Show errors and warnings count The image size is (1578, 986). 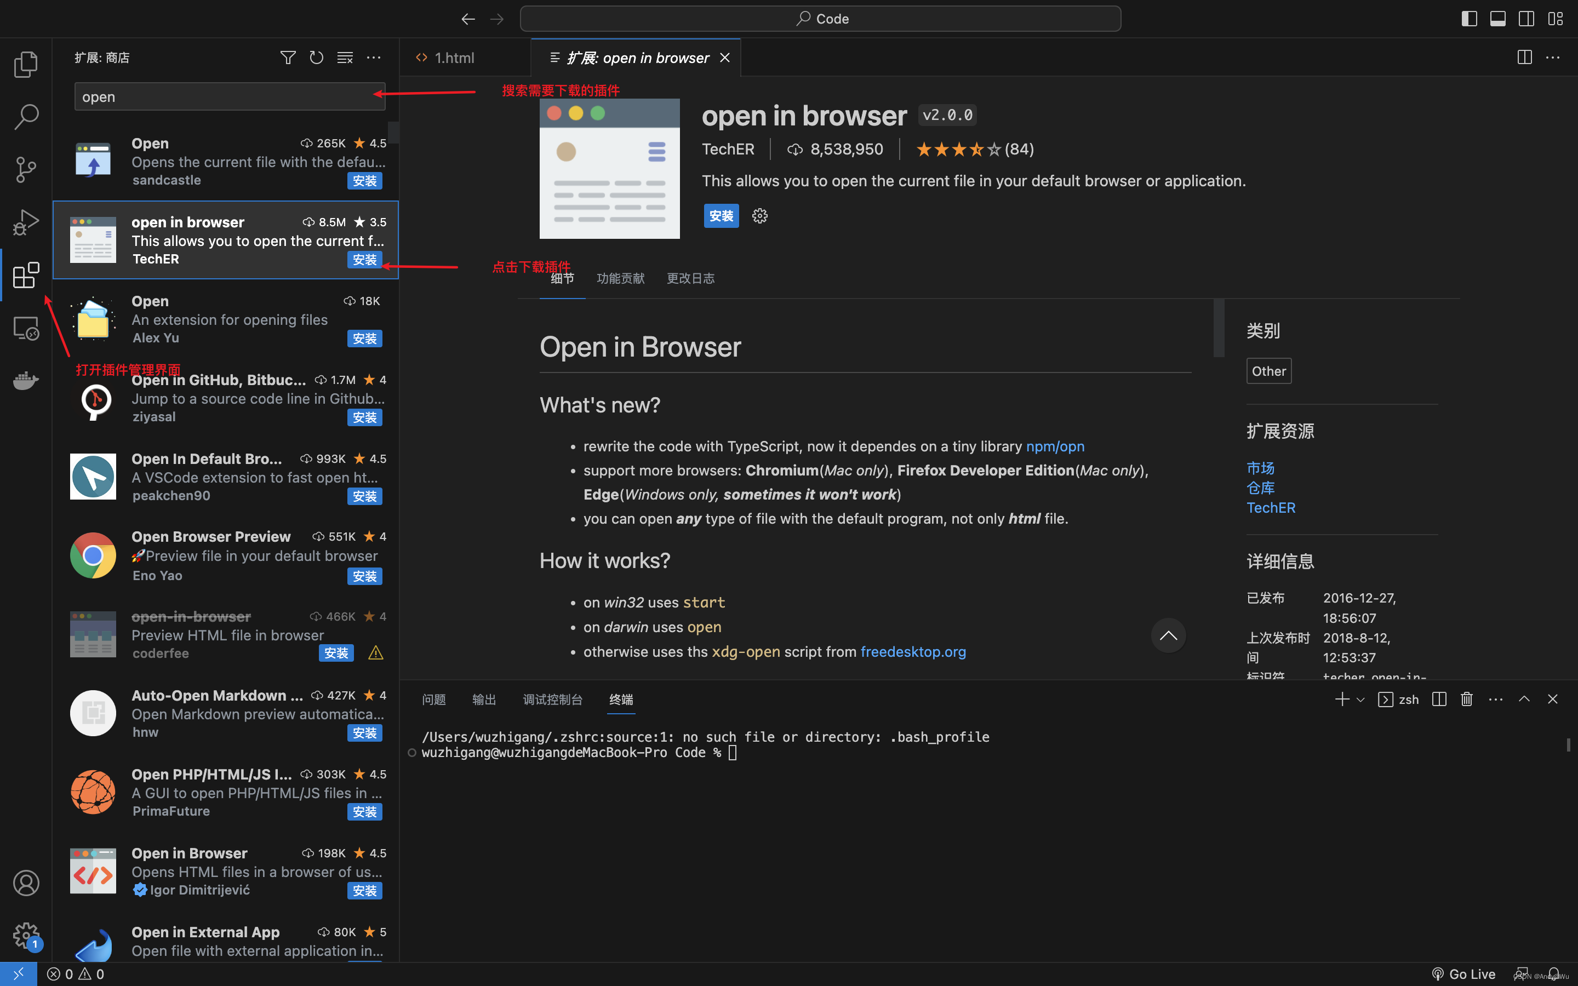76,973
